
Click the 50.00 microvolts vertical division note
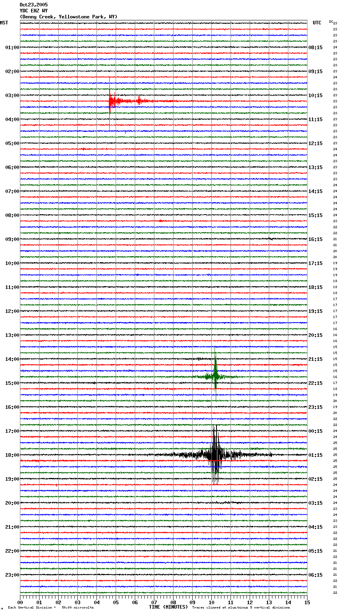[51, 608]
